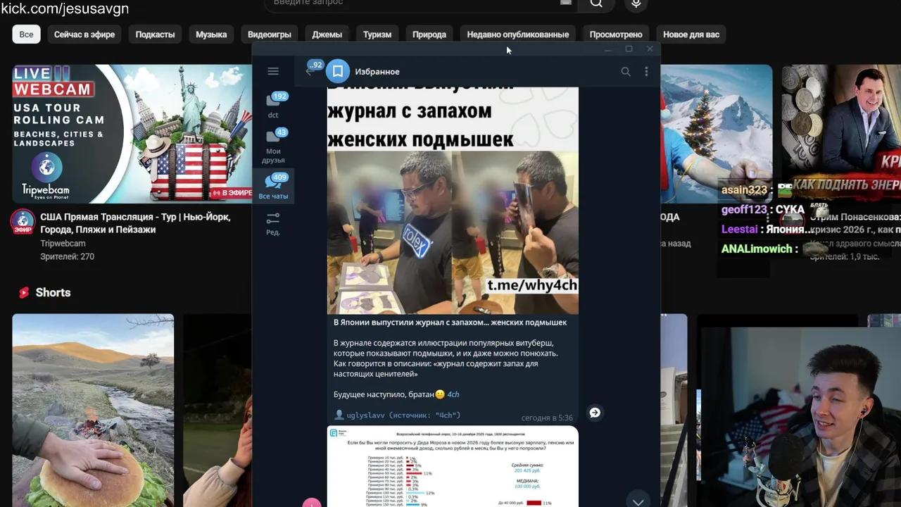The width and height of the screenshot is (901, 507).
Task: Open the three-dot chat options menu
Action: 646,71
